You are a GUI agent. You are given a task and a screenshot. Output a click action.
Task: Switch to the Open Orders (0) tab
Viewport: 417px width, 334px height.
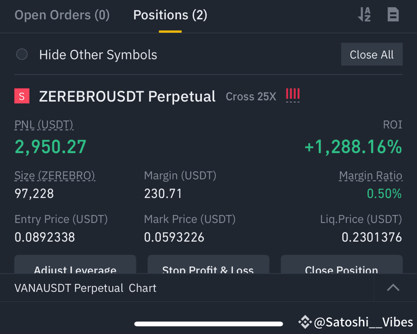click(x=62, y=15)
